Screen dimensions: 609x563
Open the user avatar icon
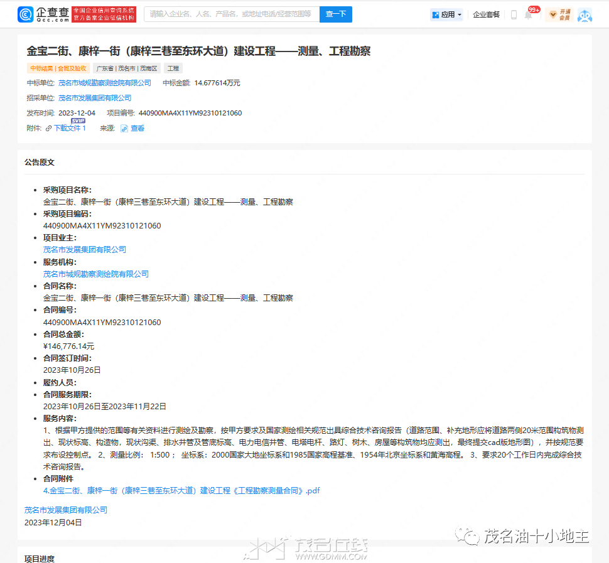click(585, 15)
